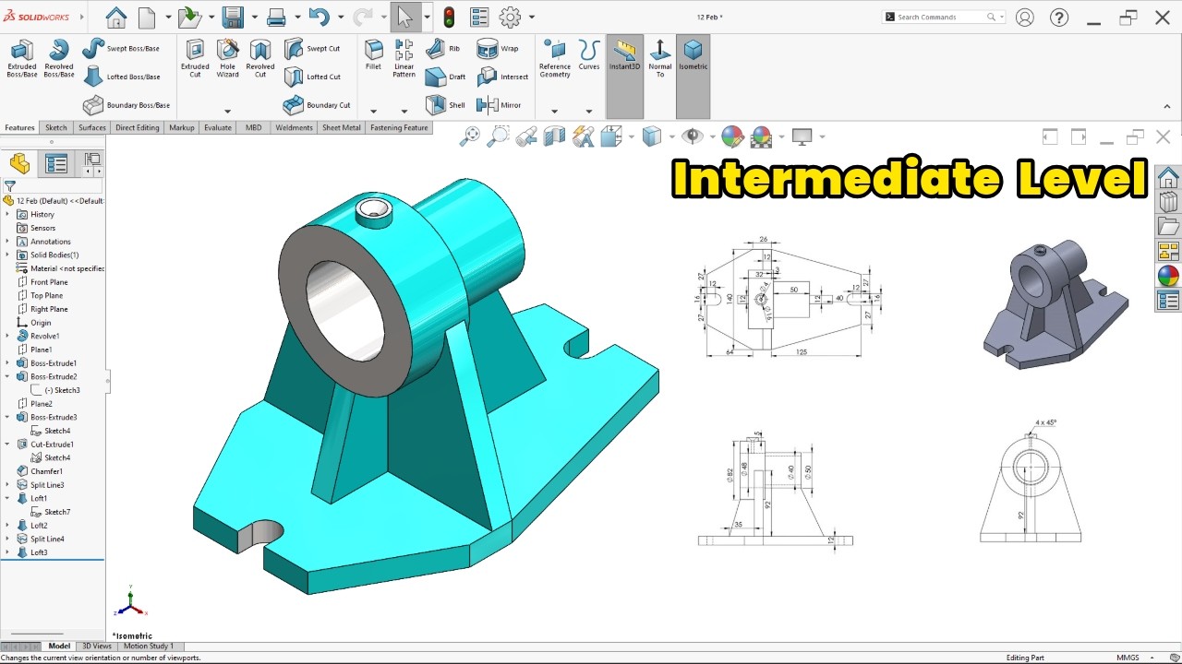Click the Search Commands field

pos(944,17)
